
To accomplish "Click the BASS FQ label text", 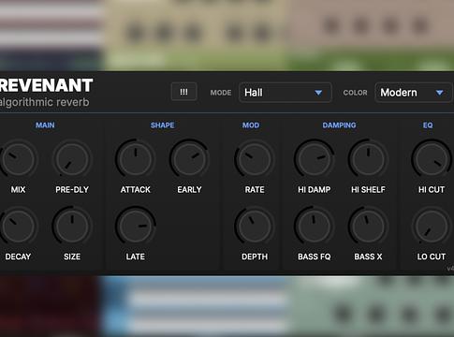I will tap(315, 256).
